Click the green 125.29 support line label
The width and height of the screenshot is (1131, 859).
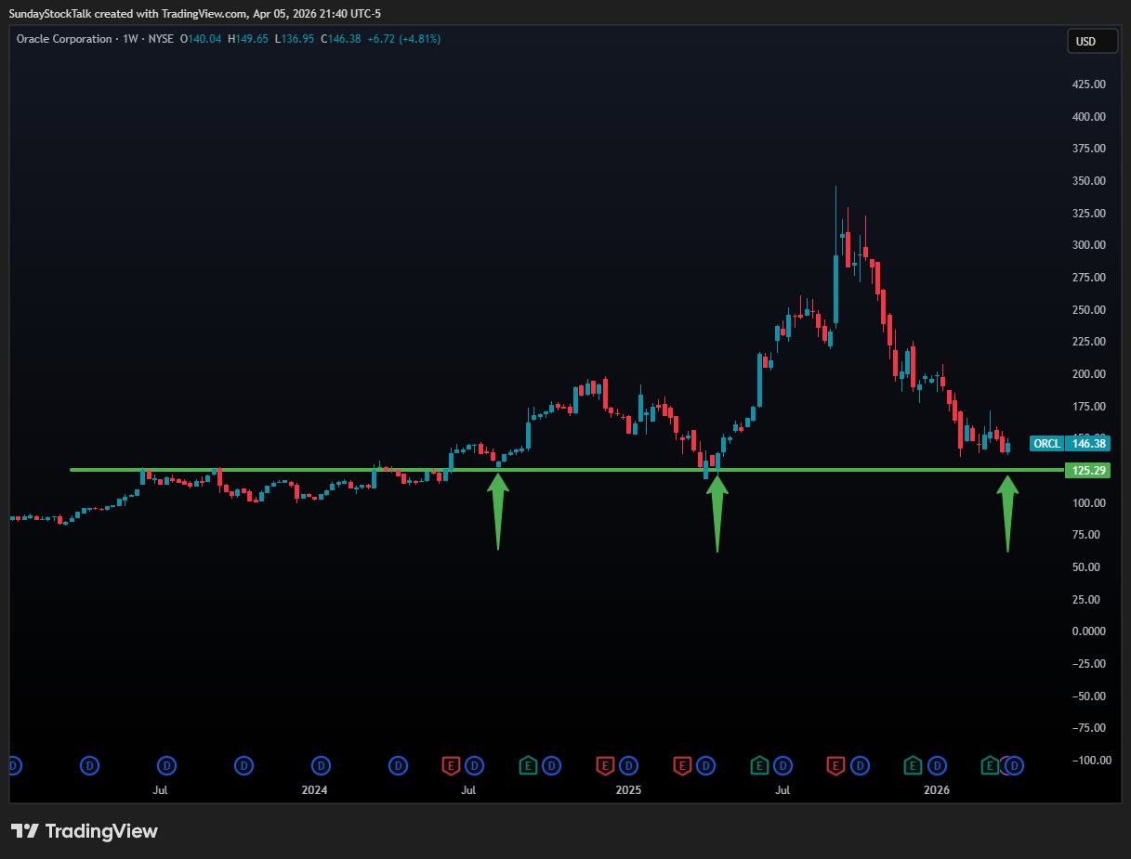[1088, 471]
